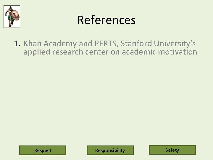Image resolution: width=213 pixels, height=160 pixels.
Task: Click the Spartan warrior mascot image
Action: pos(12,17)
